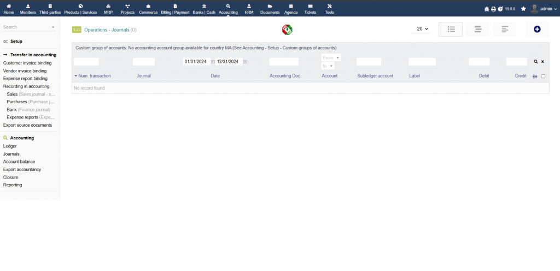This screenshot has width=560, height=271.
Task: Expand the sidebar search dropdown arrow
Action: (53, 27)
